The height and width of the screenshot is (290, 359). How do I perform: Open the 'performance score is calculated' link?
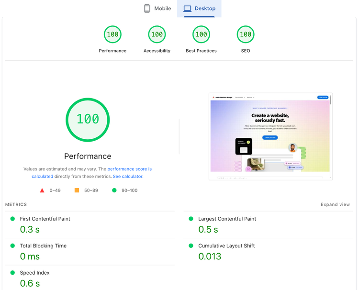[x=129, y=169]
